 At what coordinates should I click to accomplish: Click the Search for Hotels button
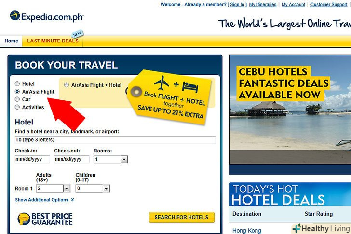point(182,217)
